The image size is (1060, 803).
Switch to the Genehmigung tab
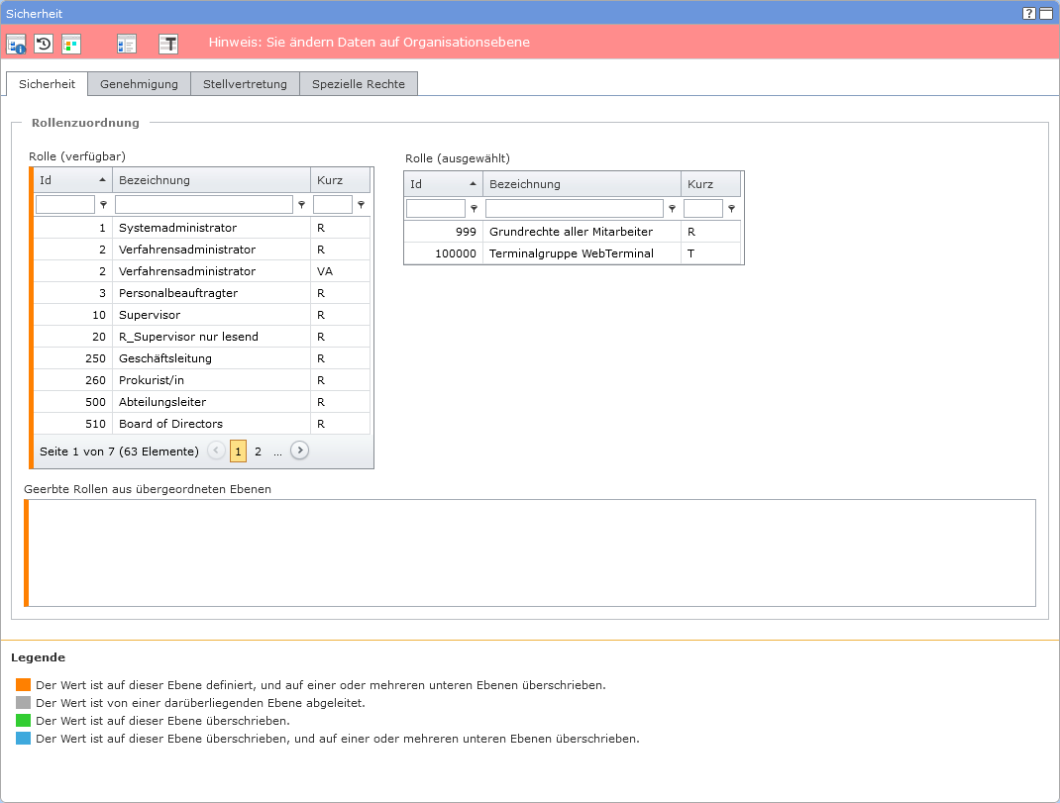point(139,84)
